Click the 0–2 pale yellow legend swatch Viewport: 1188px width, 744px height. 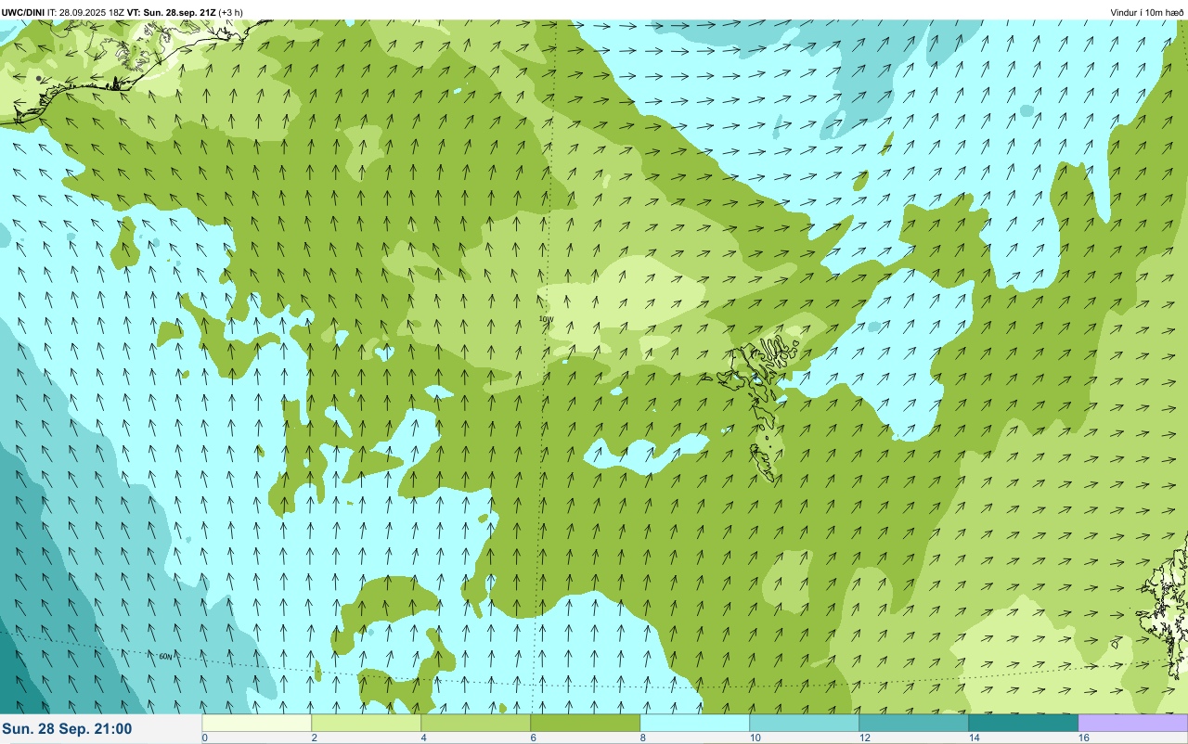[257, 723]
